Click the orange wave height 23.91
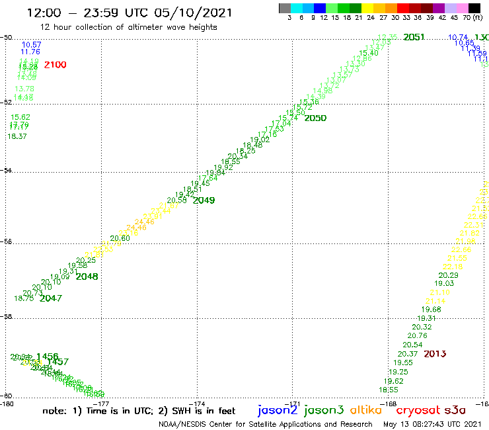The width and height of the screenshot is (489, 430). (153, 216)
